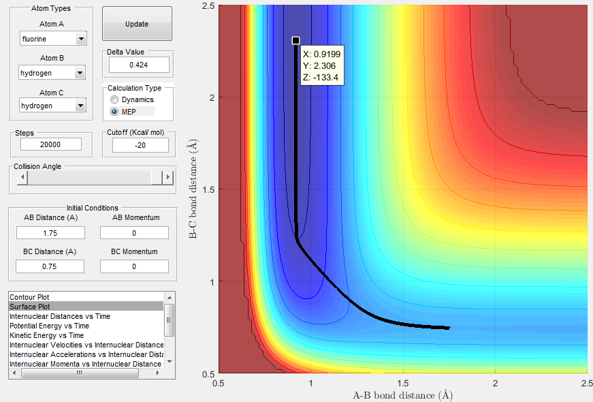Select Internuclear Velocities vs Internuclear Distance
The image size is (593, 402).
86,345
